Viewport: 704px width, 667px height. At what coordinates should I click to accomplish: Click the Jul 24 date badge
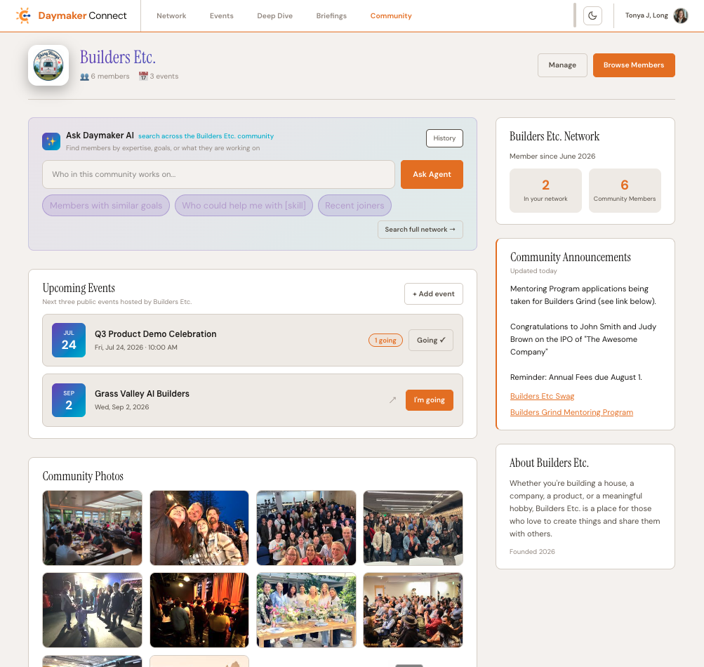coord(69,340)
